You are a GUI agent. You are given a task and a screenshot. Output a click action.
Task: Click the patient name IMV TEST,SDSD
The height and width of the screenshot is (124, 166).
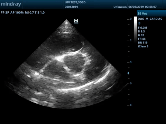pos(75,2)
